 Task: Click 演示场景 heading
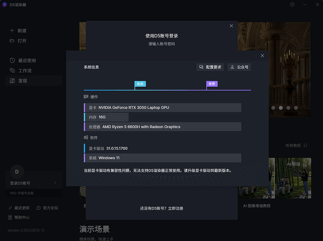point(94,229)
